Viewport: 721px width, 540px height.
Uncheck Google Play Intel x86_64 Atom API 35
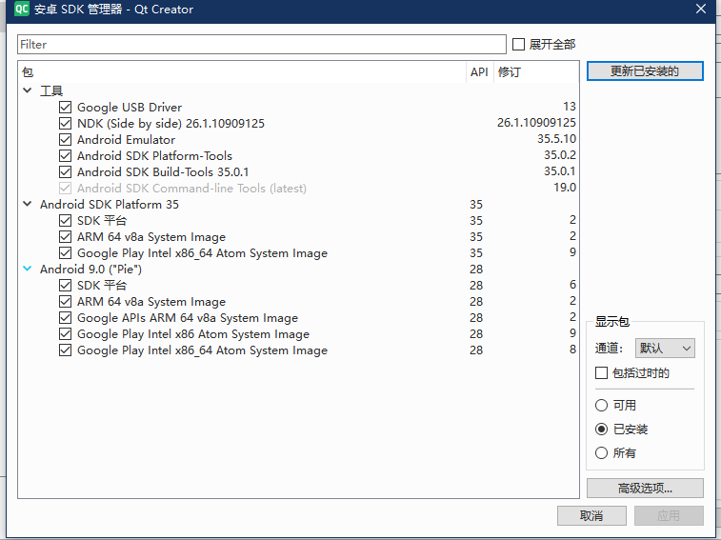pyautogui.click(x=66, y=252)
